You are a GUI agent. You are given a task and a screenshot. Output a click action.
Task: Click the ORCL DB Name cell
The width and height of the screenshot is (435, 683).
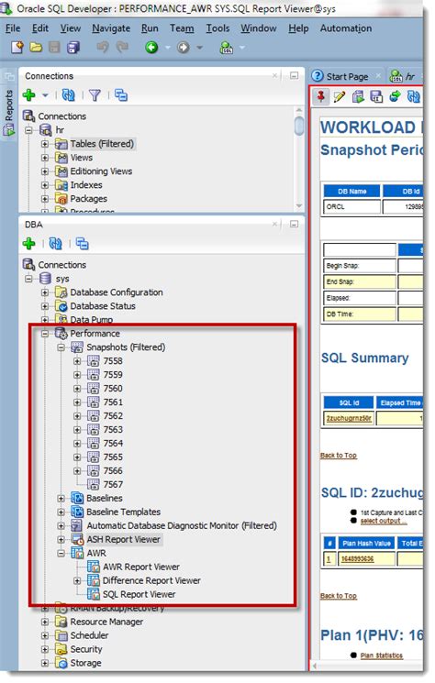[351, 207]
